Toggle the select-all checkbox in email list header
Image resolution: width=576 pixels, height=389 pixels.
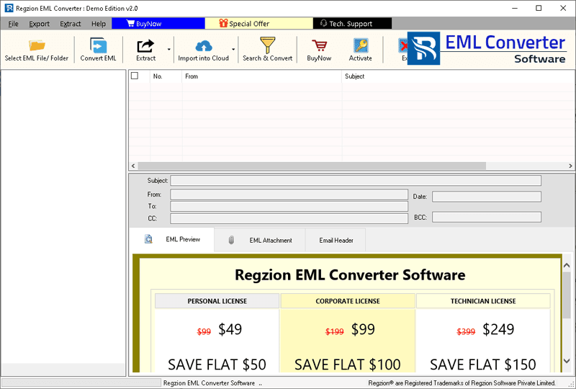coord(135,76)
